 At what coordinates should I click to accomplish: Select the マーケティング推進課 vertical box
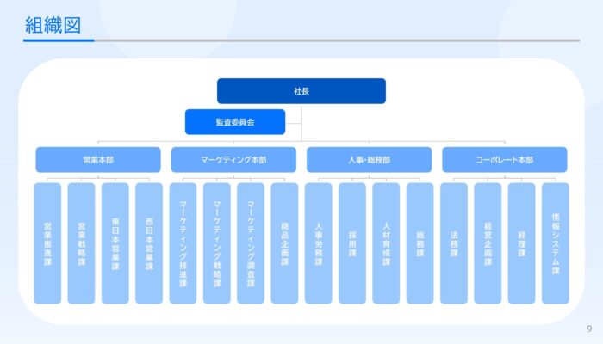click(183, 243)
